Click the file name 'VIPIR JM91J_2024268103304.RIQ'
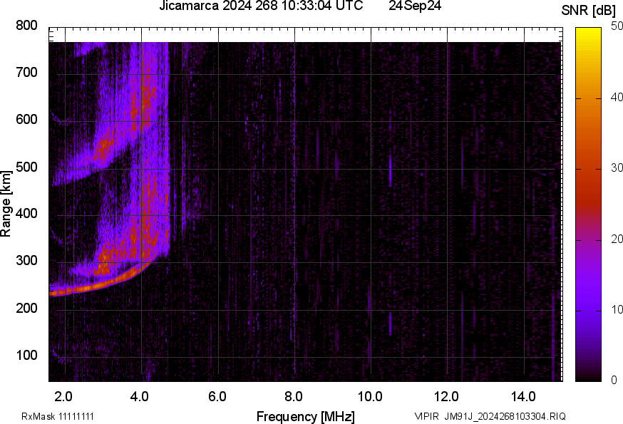 (490, 416)
